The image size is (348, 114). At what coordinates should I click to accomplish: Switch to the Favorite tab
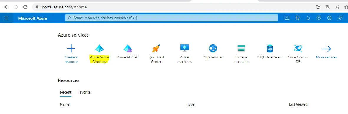84,92
